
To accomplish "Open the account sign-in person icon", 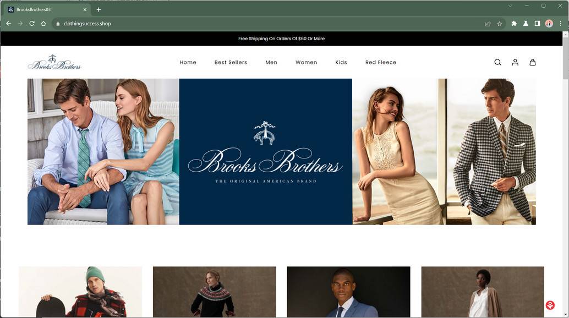I will pyautogui.click(x=515, y=62).
